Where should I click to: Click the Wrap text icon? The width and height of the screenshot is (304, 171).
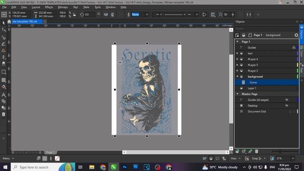[x=213, y=15]
